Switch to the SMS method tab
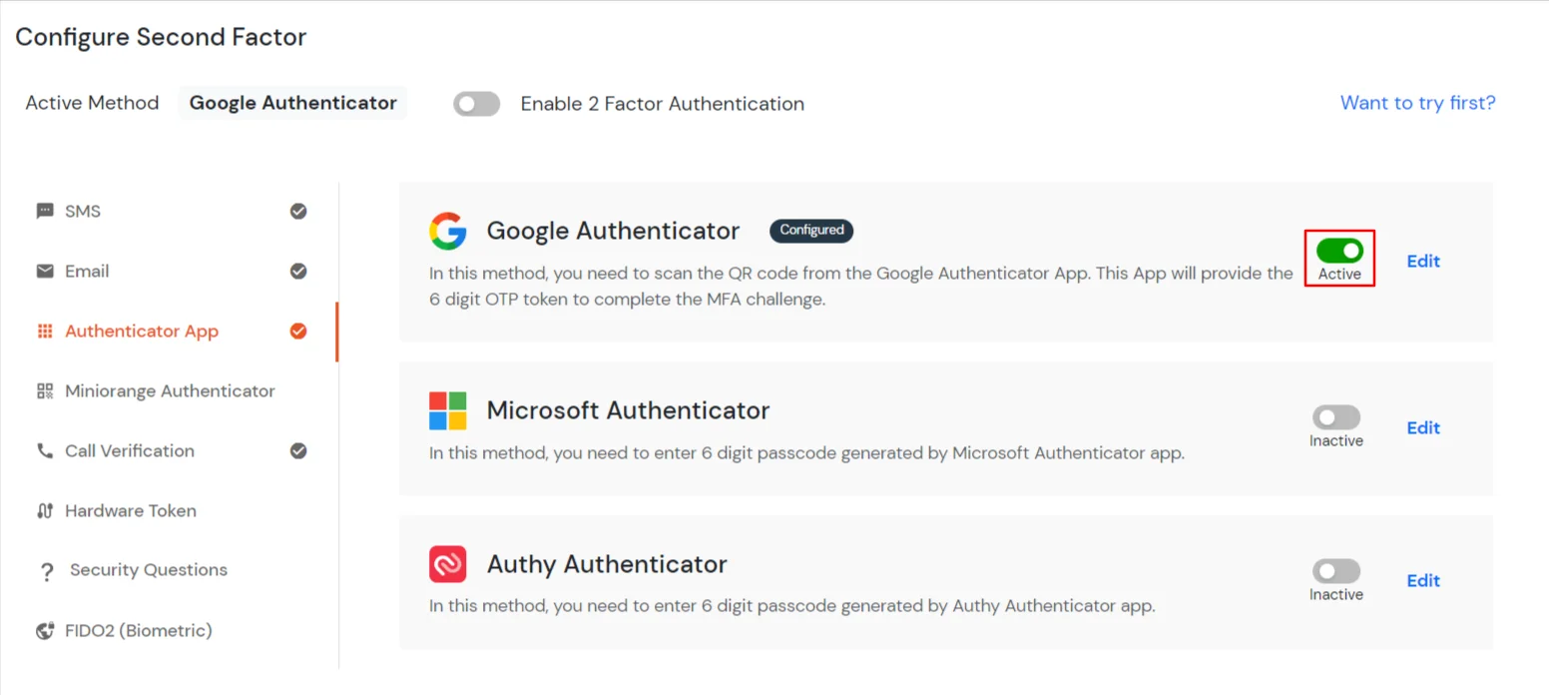The height and width of the screenshot is (695, 1549). (83, 211)
